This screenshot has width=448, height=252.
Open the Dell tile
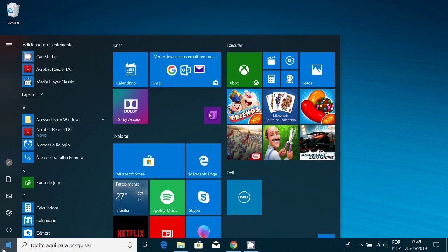click(244, 197)
